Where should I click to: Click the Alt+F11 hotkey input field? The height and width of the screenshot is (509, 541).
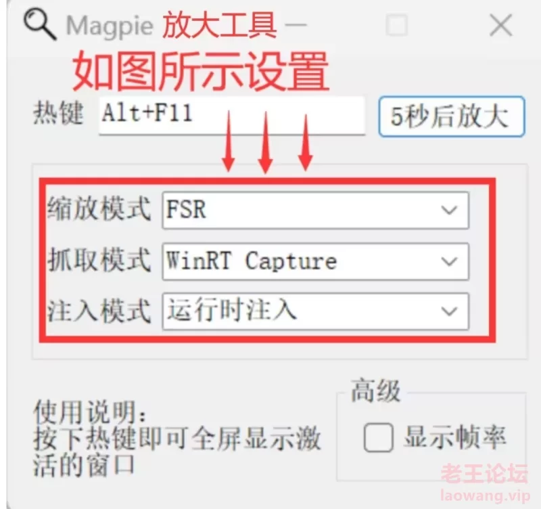(232, 116)
